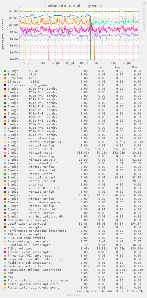Click the color swatch beside TLB shootdowns
This screenshot has height=298, width=147.
click(x=5, y=249)
